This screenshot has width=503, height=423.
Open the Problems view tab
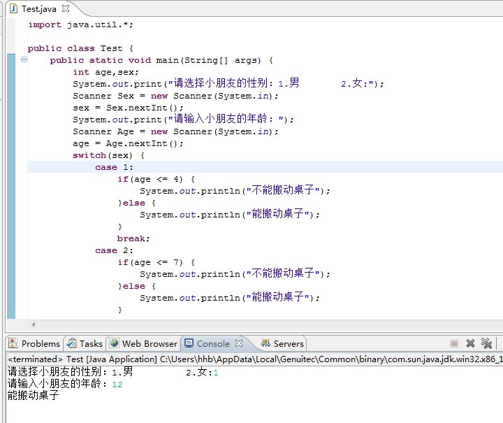point(40,343)
